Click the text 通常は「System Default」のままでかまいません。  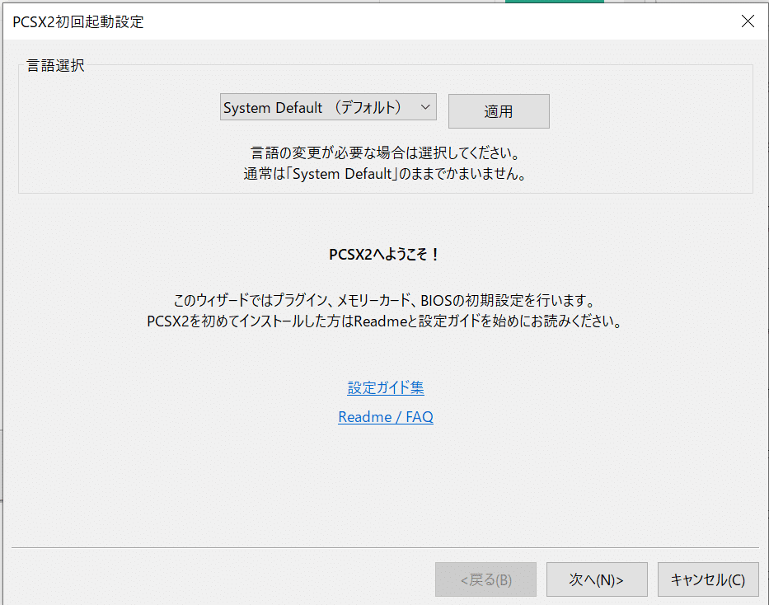[x=386, y=174]
